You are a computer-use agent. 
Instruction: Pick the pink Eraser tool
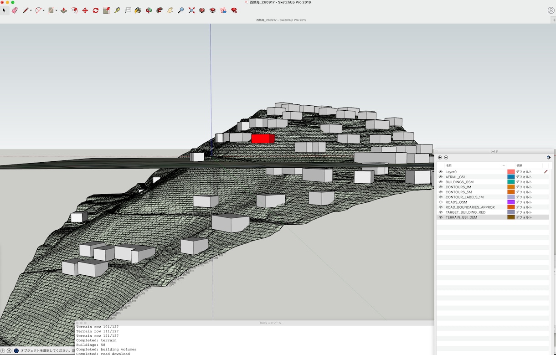click(15, 10)
